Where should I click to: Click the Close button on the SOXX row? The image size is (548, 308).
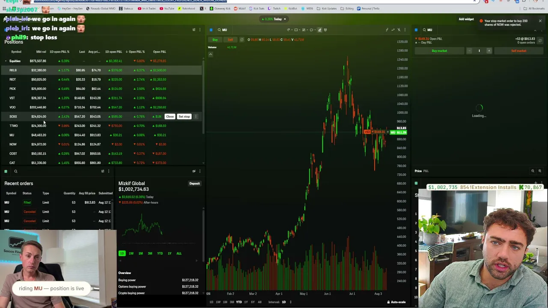point(170,117)
